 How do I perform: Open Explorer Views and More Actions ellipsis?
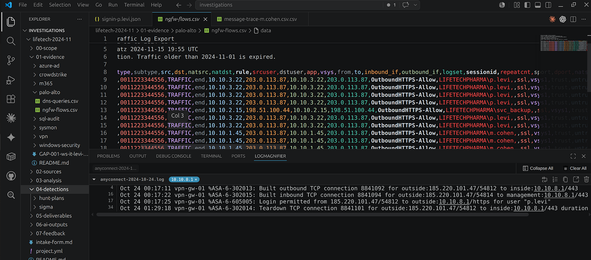pos(80,19)
